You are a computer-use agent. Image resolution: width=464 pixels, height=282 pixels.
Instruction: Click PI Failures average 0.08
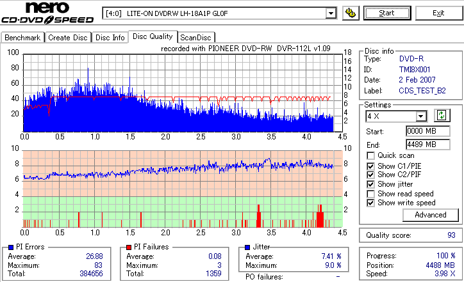pyautogui.click(x=215, y=256)
